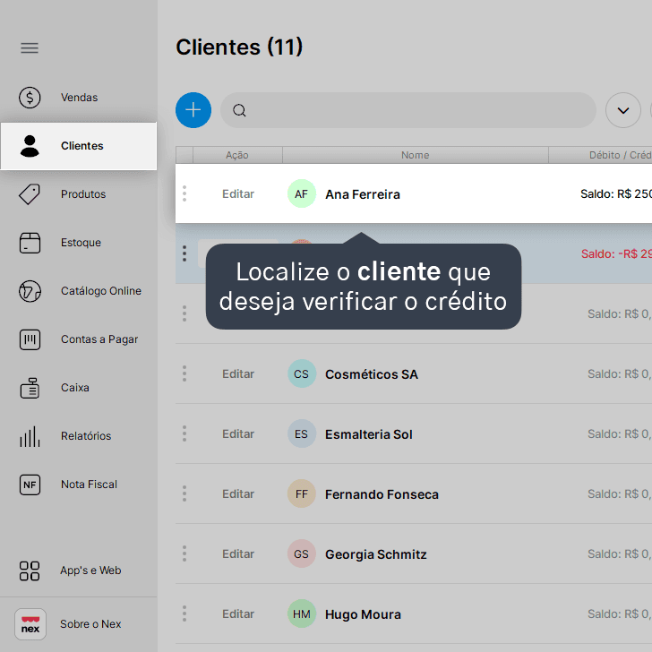
Task: Click Editar for Cosméticos SA
Action: coord(238,374)
